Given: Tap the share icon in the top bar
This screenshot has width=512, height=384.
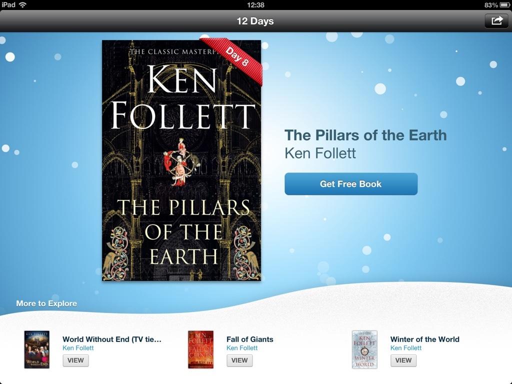Looking at the screenshot, I should (497, 20).
